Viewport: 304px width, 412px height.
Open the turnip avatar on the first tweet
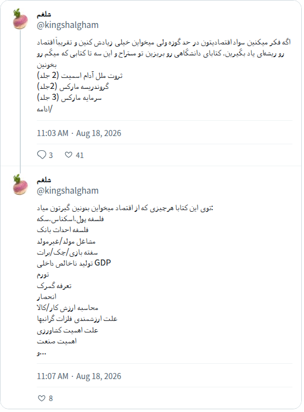coord(20,19)
